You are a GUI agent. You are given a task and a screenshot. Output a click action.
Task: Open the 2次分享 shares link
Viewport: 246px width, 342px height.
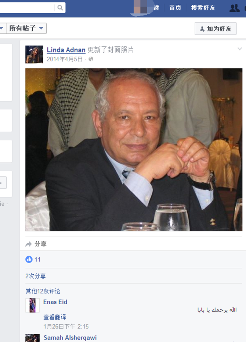click(36, 276)
